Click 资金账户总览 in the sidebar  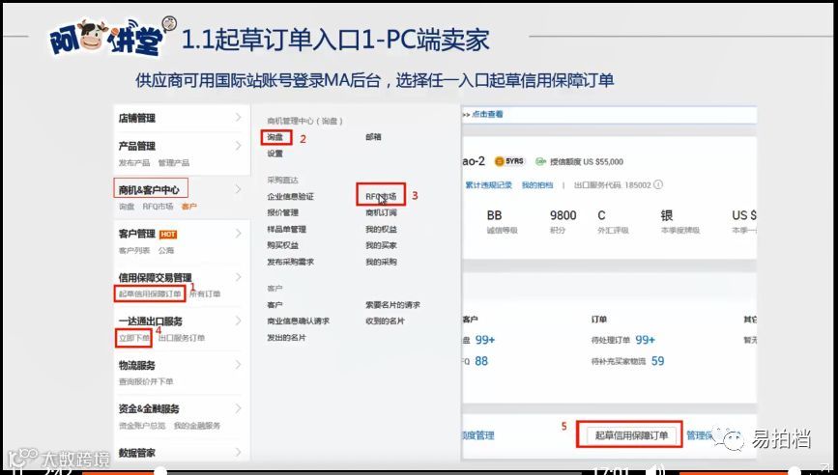(142, 426)
